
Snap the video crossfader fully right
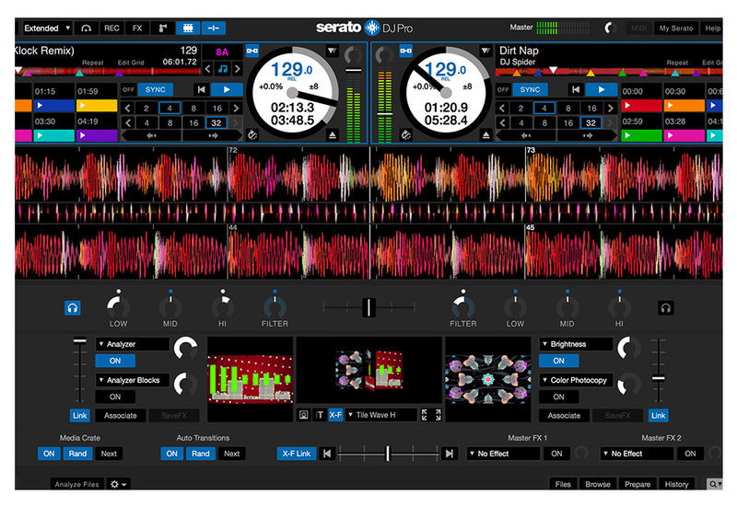point(449,454)
